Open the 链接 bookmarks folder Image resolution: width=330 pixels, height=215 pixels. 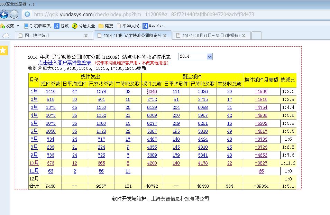tap(106, 26)
